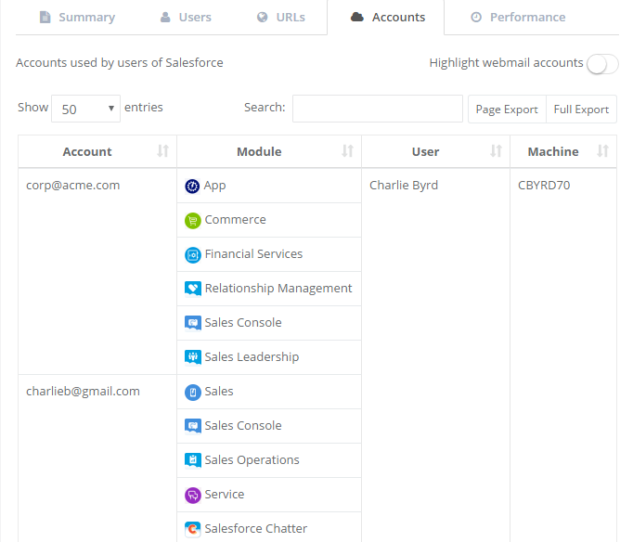Open the Performance tab
The height and width of the screenshot is (542, 620).
pyautogui.click(x=519, y=18)
